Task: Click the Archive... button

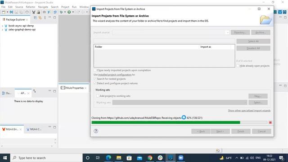Action: 261,32
